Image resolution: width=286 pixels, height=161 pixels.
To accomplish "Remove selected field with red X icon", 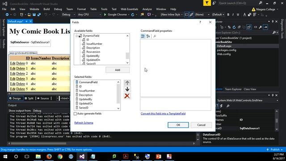I will 127,96.
